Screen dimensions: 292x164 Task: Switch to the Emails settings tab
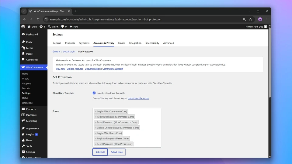point(122,43)
